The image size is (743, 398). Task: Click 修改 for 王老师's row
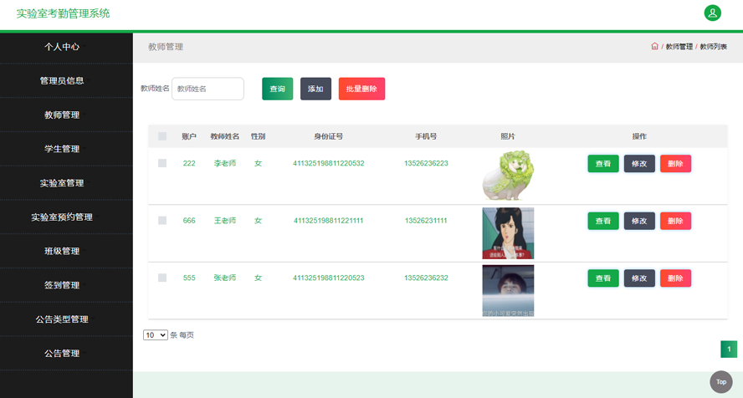pos(639,221)
